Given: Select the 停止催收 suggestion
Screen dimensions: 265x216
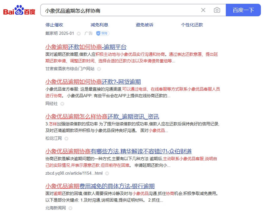Looking at the screenshot, I should point(54,25).
